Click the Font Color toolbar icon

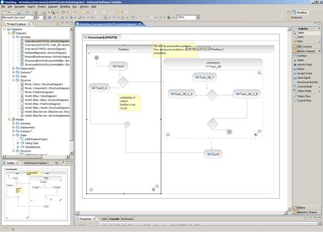click(x=63, y=18)
